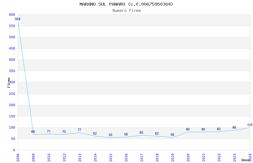The width and height of the screenshot is (253, 163).
Task: Click the y-axis value 450
Action: (x=12, y=48)
